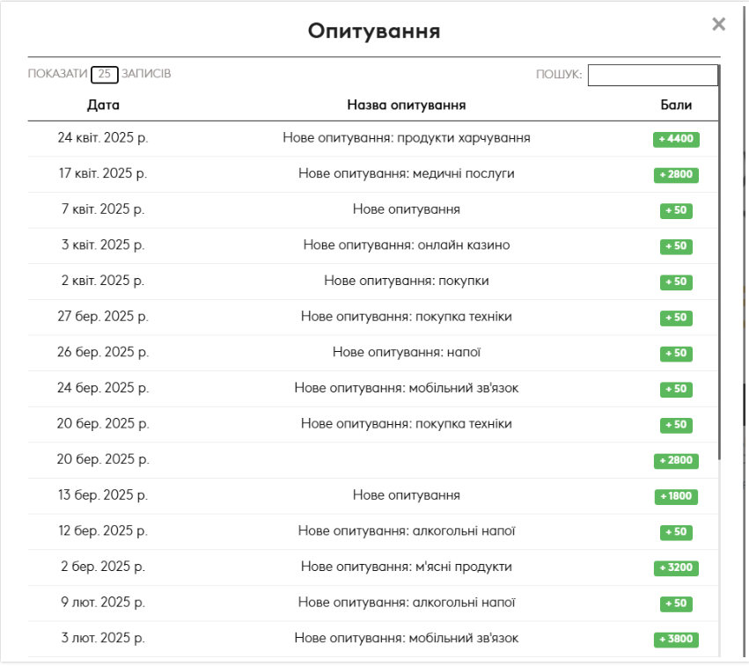Click the +2800 badge on untitled 20 бер. row

click(676, 461)
